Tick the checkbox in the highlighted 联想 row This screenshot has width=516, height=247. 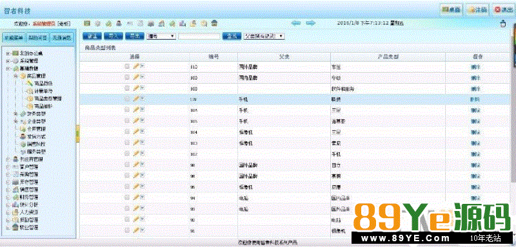coord(127,99)
